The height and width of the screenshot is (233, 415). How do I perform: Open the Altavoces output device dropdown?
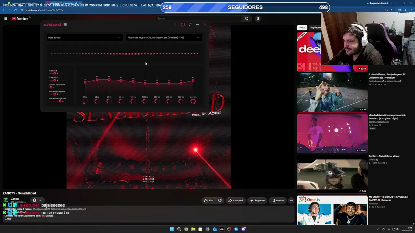click(164, 38)
